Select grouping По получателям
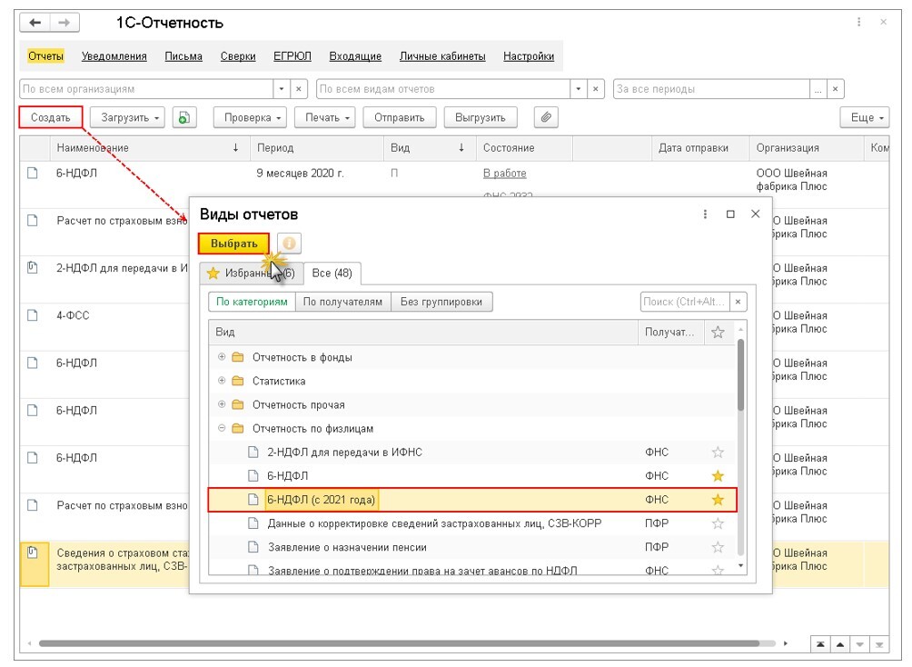This screenshot has height=667, width=912. point(342,302)
